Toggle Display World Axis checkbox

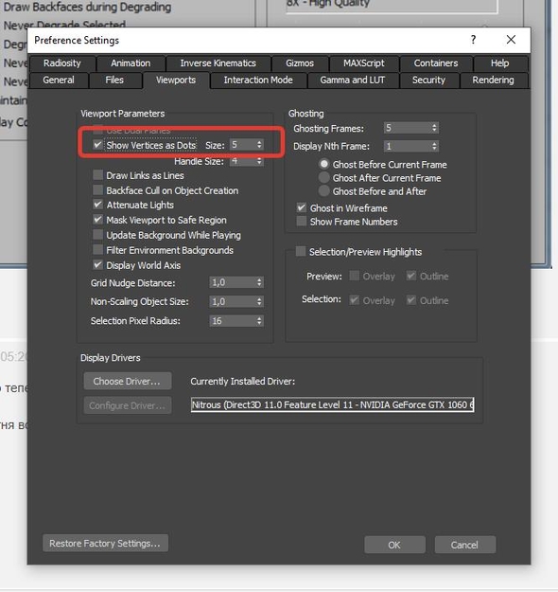97,264
